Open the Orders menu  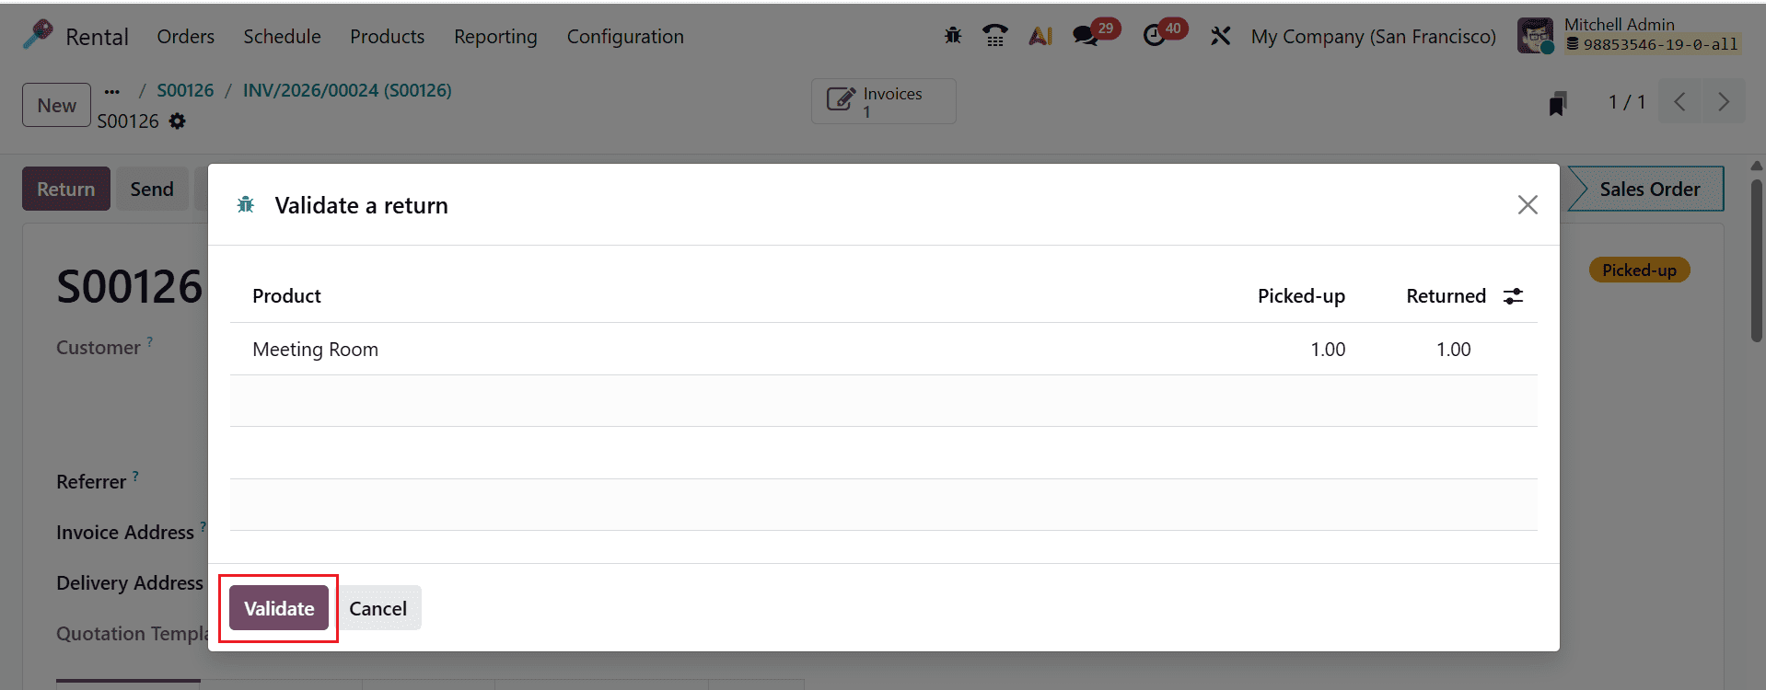tap(185, 36)
